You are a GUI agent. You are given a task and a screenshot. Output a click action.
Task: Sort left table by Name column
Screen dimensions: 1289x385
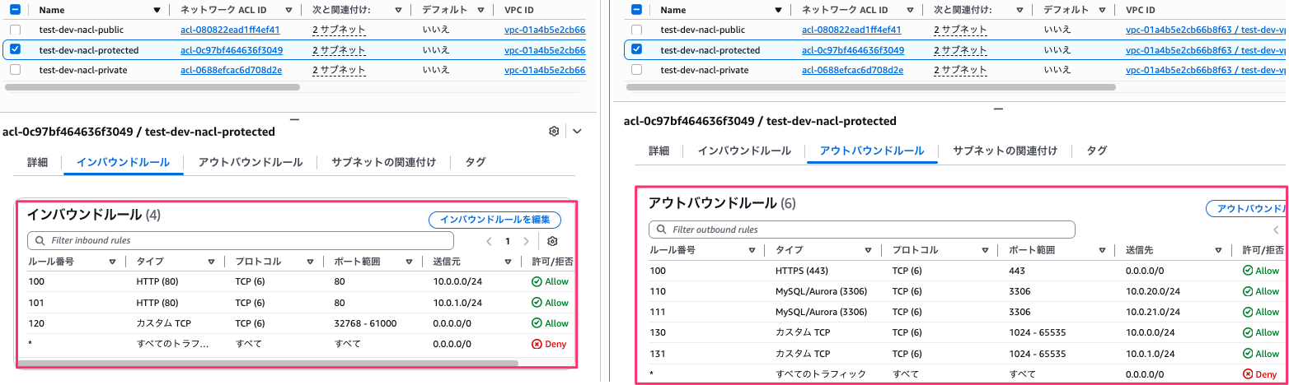(x=157, y=11)
